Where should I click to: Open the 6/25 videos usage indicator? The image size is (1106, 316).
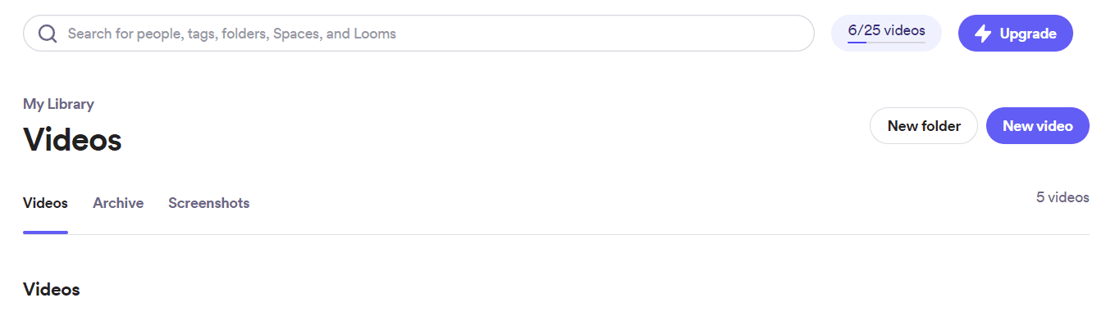[886, 34]
